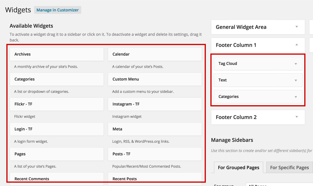Collapse Footer Column 1 using its arrow
Viewport: 313px width, 186px height.
pyautogui.click(x=297, y=45)
